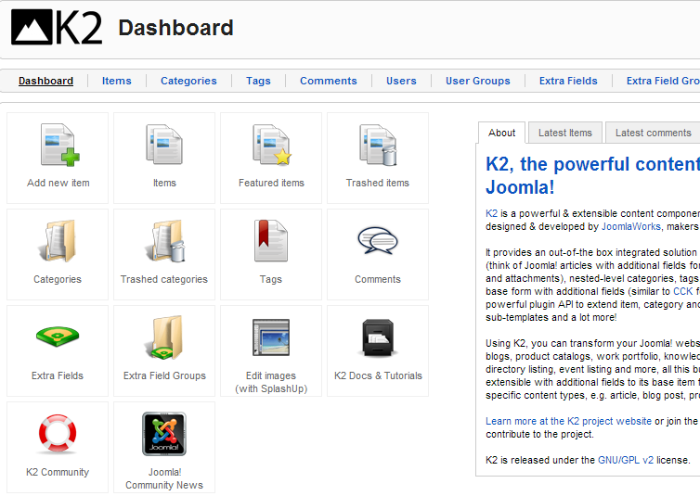Open the Trashed items icon

pyautogui.click(x=378, y=145)
